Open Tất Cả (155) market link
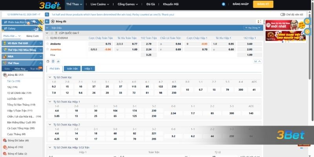The height and width of the screenshot is (157, 314). [14, 81]
